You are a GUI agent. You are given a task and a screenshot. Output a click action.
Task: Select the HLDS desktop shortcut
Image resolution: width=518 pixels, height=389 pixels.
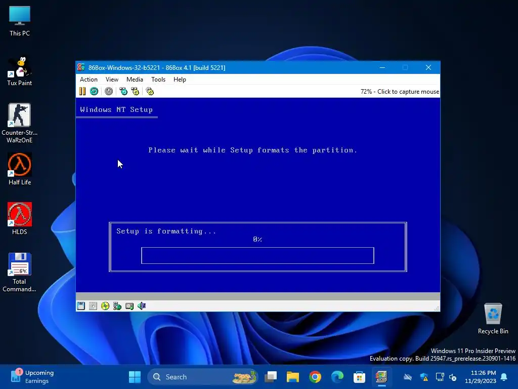pos(20,219)
